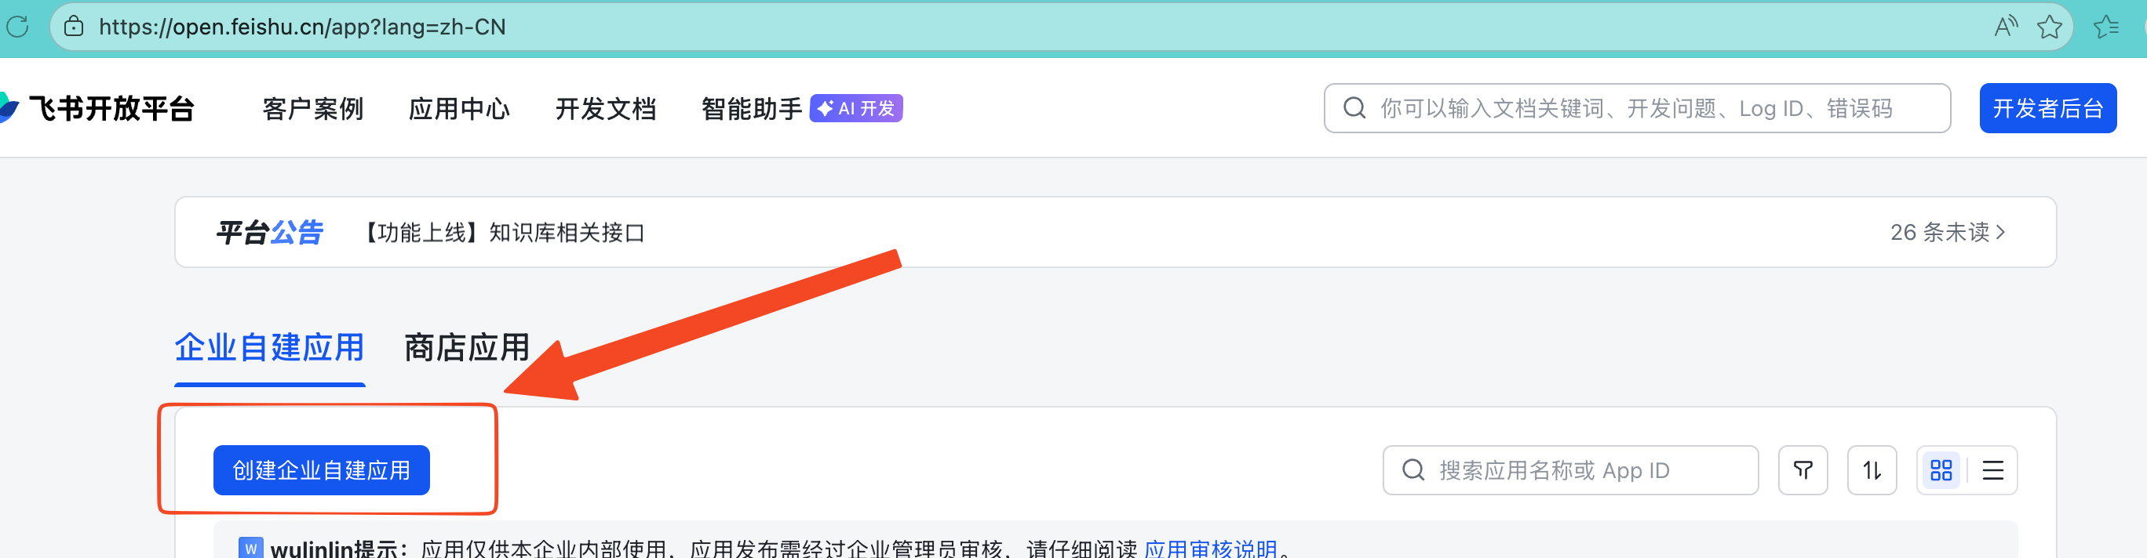Open the filter icon beside app search

click(x=1803, y=470)
